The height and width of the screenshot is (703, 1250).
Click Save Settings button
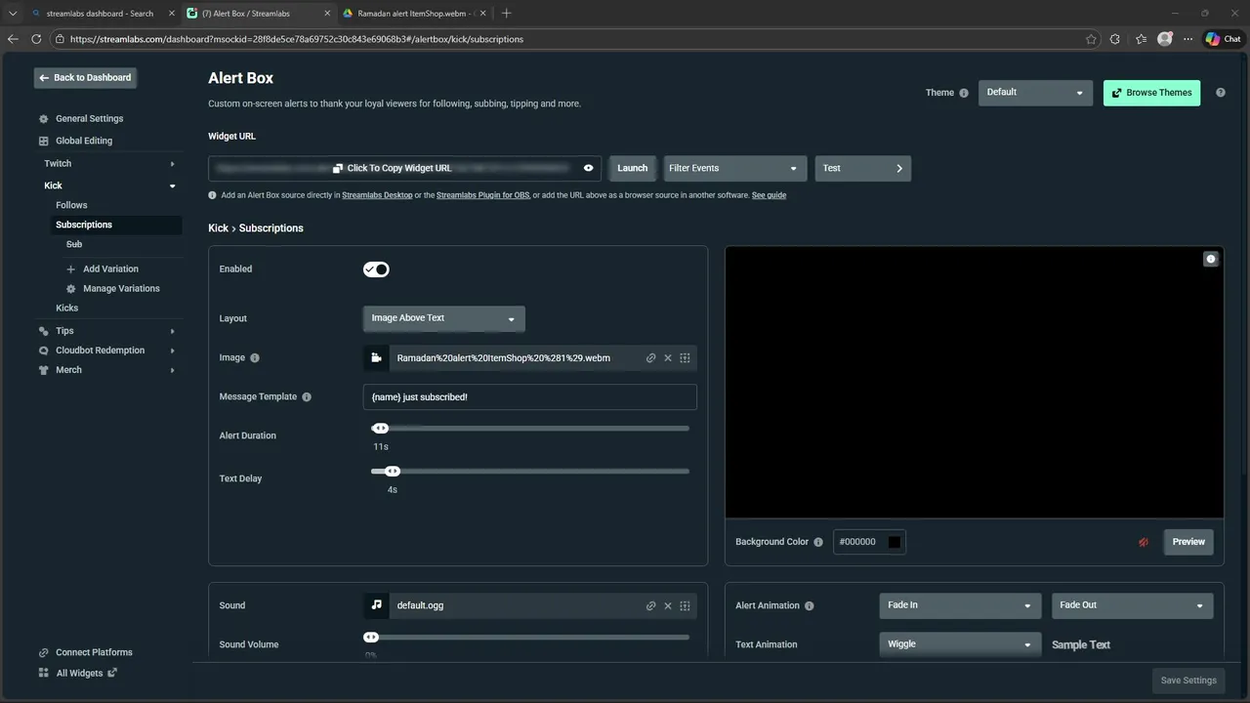1187,681
